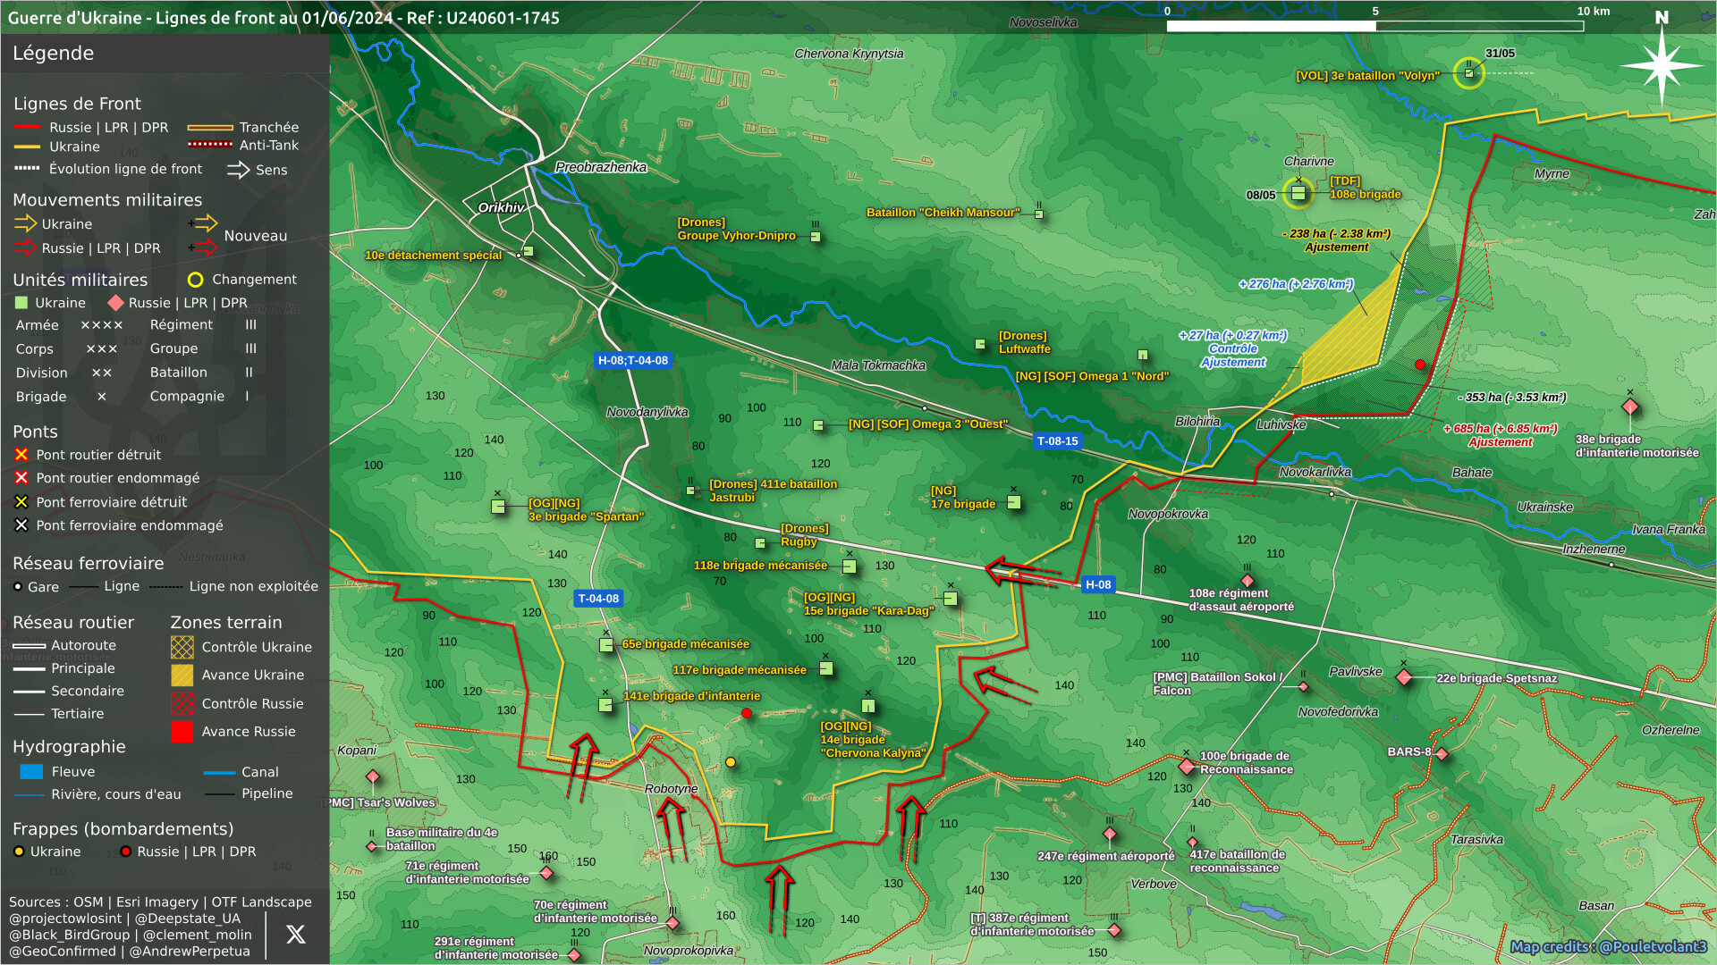
Task: Click the H-08 road shield label
Action: [1097, 584]
